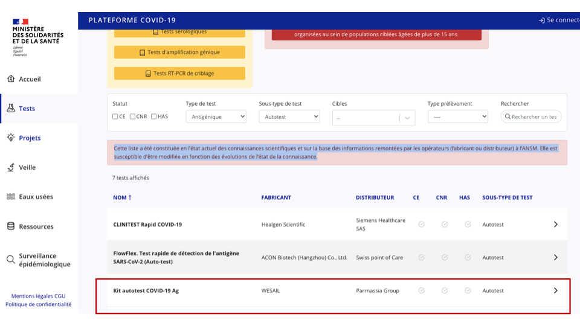The image size is (580, 326).
Task: Open CGU link
Action: coord(60,296)
